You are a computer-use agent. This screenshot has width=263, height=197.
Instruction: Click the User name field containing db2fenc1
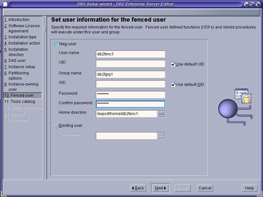click(x=130, y=54)
